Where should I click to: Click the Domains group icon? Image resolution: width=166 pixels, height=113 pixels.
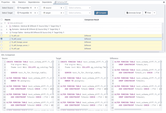tap(10, 29)
